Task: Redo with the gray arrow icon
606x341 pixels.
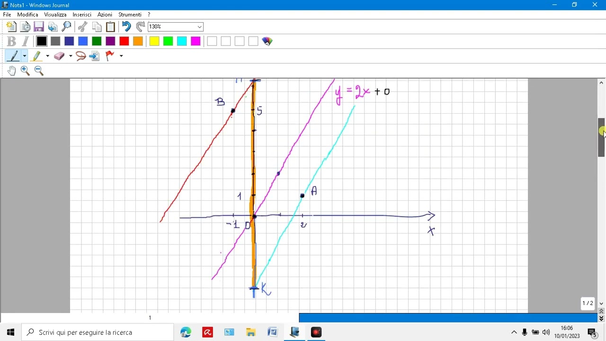Action: (140, 27)
